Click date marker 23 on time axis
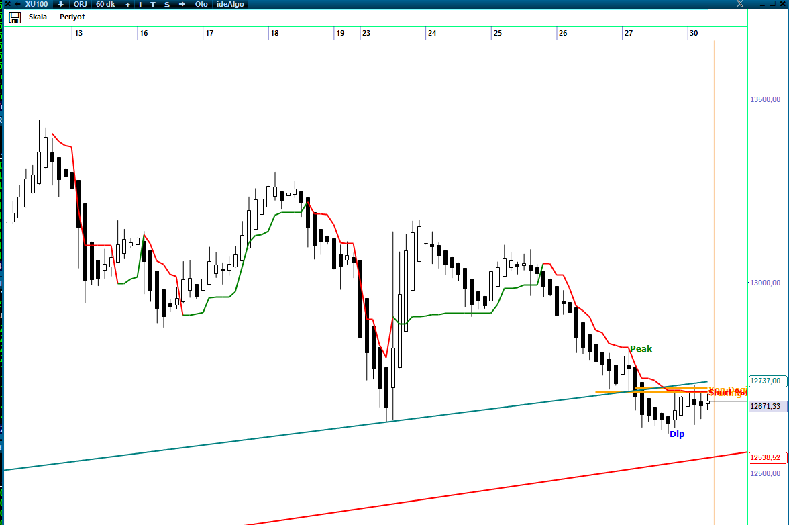 366,33
